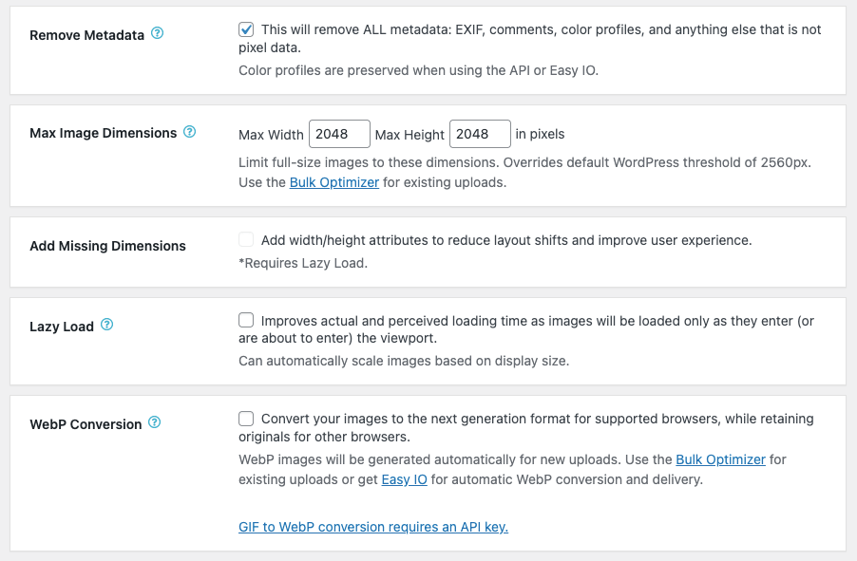Tick the Add Missing Dimensions checkbox
The width and height of the screenshot is (857, 561).
246,240
